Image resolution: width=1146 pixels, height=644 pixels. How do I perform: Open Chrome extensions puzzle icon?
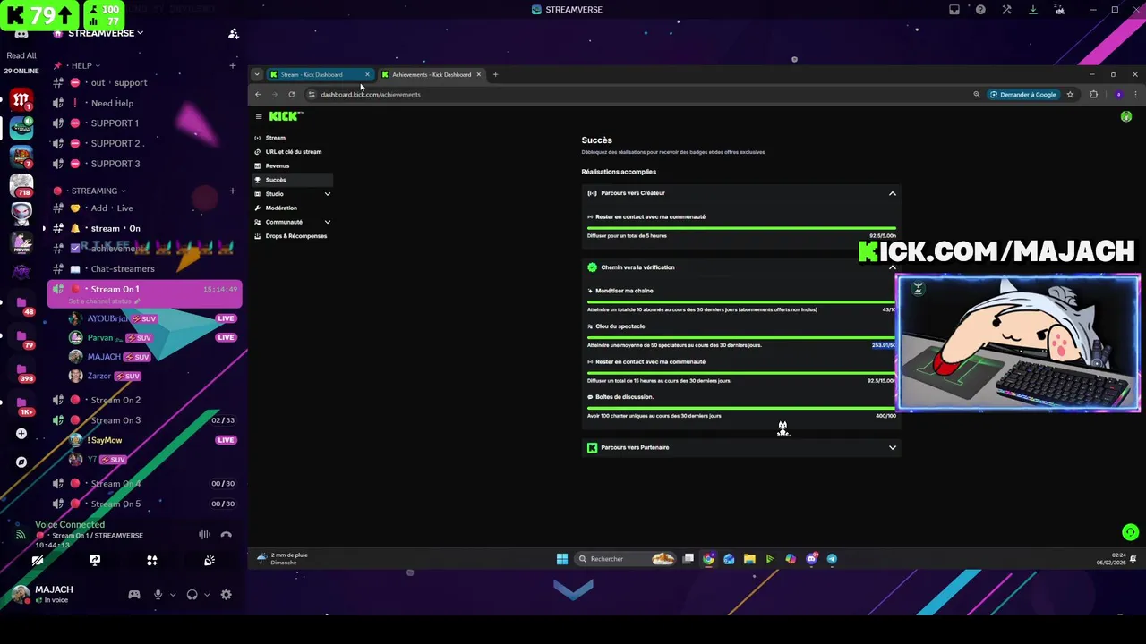[x=1093, y=94]
